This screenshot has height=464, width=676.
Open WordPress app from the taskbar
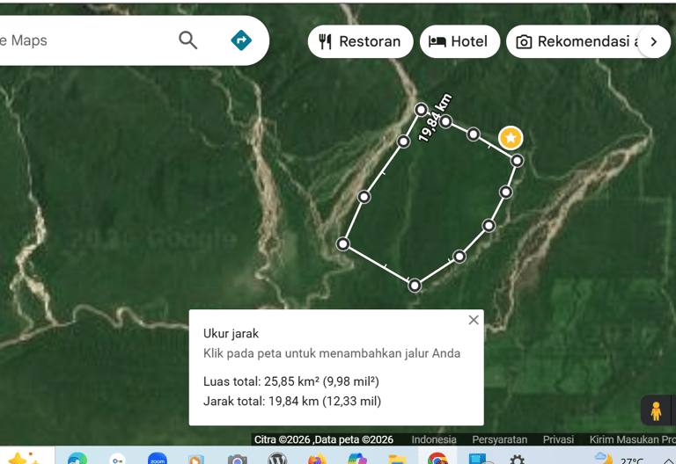coord(277,458)
